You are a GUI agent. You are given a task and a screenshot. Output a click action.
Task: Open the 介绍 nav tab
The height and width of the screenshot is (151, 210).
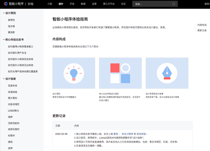tap(50, 4)
